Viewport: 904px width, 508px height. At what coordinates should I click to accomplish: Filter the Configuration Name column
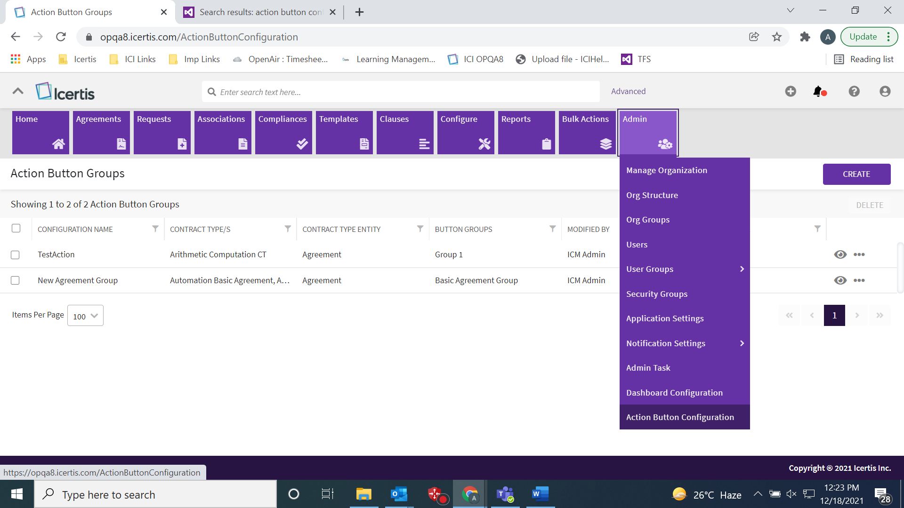tap(155, 229)
